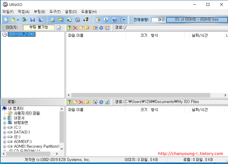
Task: Click the local path field My ISO Files
Action: click(176, 102)
